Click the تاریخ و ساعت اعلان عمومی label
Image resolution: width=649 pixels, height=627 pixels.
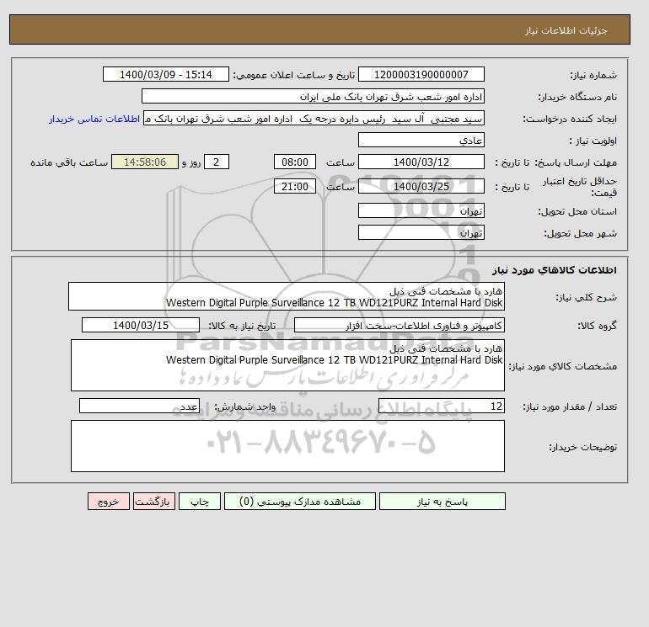pyautogui.click(x=294, y=75)
